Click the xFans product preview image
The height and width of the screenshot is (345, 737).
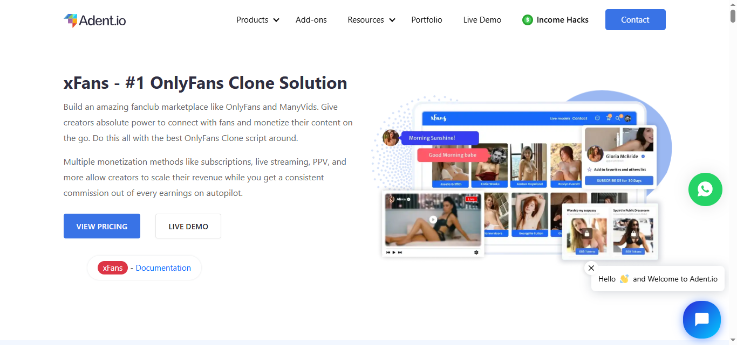coord(521,178)
